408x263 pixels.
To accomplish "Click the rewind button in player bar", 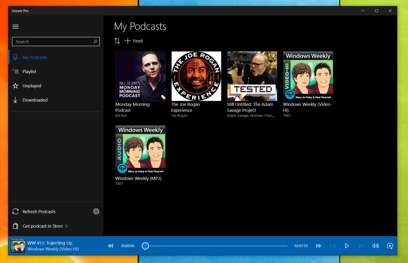I will [x=110, y=246].
